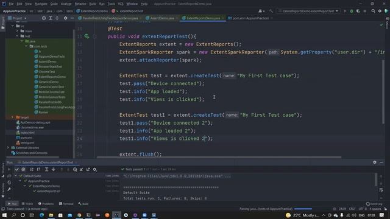The height and width of the screenshot is (219, 390).
Task: Rerun tests with the Run panel play icon
Action: click(x=9, y=169)
